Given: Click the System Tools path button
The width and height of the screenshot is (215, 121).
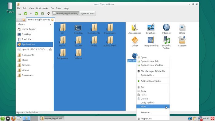Looking at the screenshot, I should [88, 14].
